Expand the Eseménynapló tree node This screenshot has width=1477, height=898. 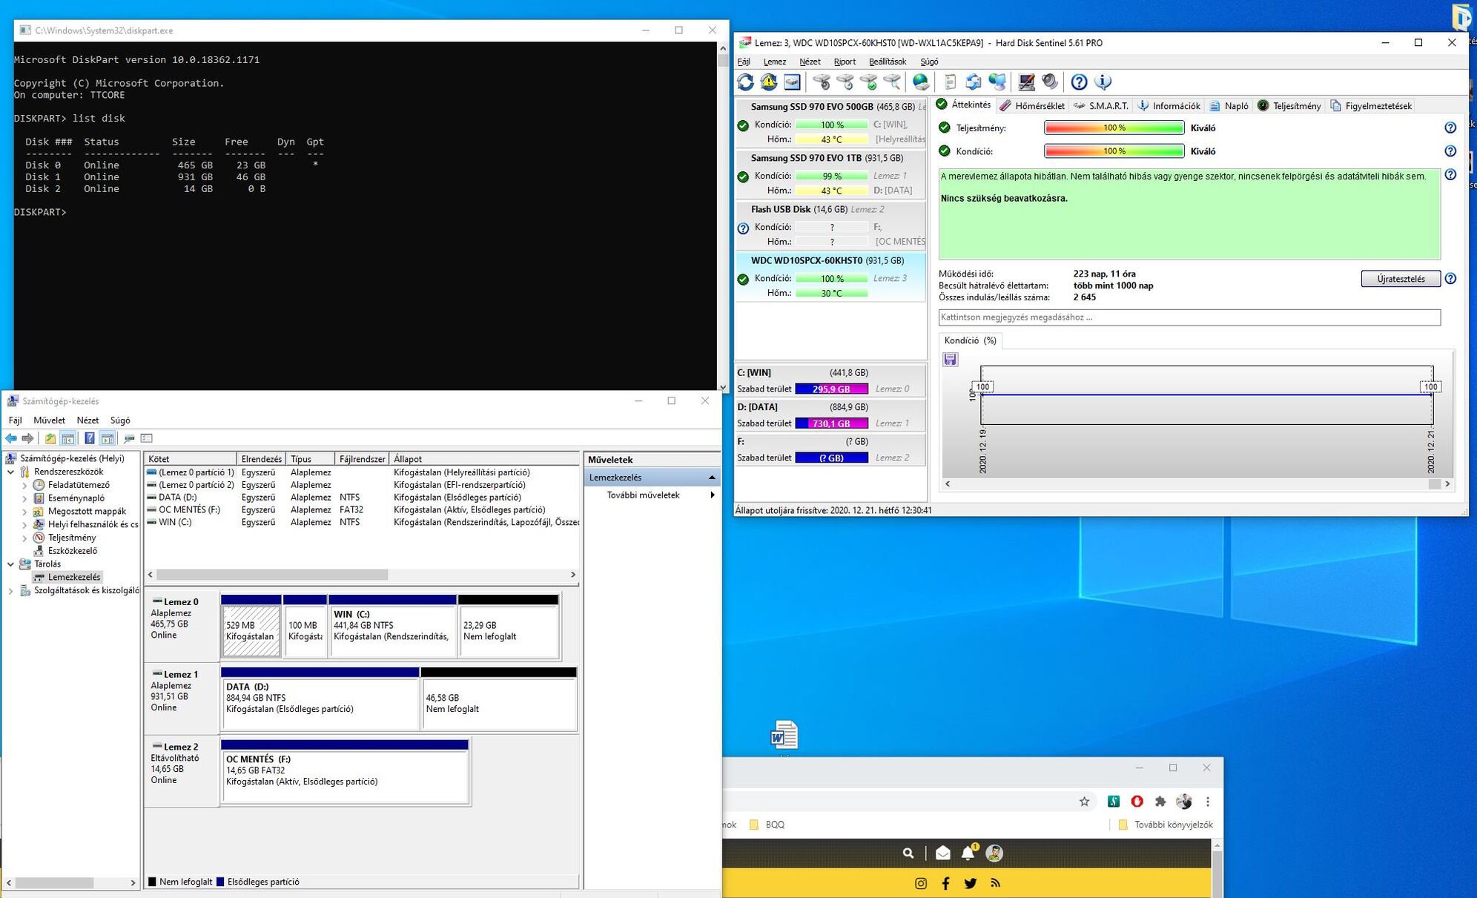24,498
